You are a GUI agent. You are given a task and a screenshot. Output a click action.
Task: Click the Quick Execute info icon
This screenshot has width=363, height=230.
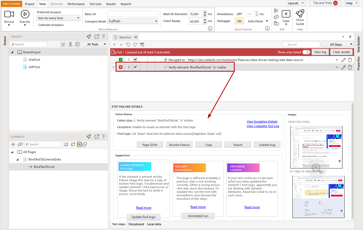pos(267,28)
